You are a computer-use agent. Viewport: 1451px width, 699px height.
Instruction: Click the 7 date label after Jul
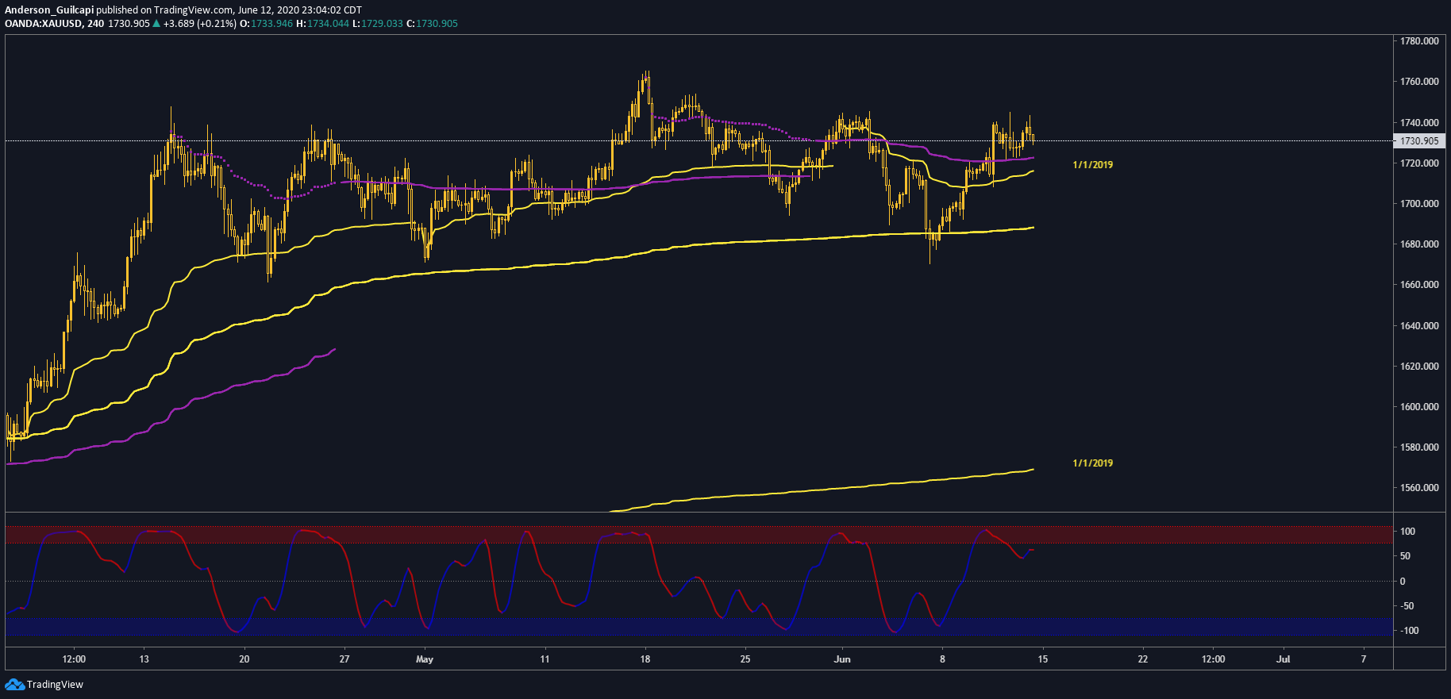pyautogui.click(x=1364, y=659)
